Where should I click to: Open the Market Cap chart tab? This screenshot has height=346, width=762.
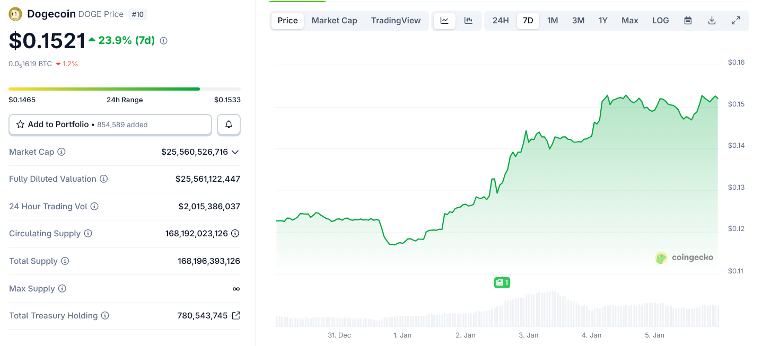pyautogui.click(x=334, y=20)
